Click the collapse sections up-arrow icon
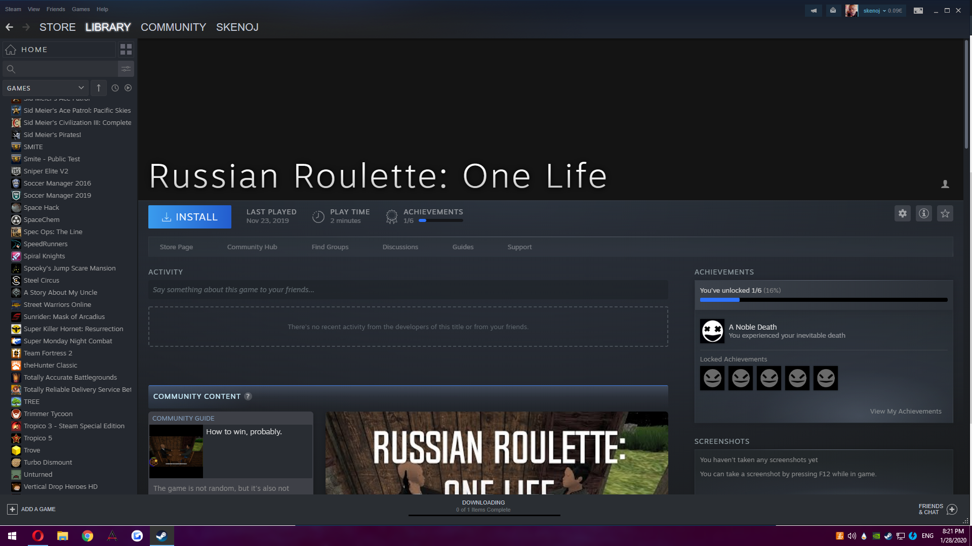Image resolution: width=972 pixels, height=546 pixels. [99, 88]
